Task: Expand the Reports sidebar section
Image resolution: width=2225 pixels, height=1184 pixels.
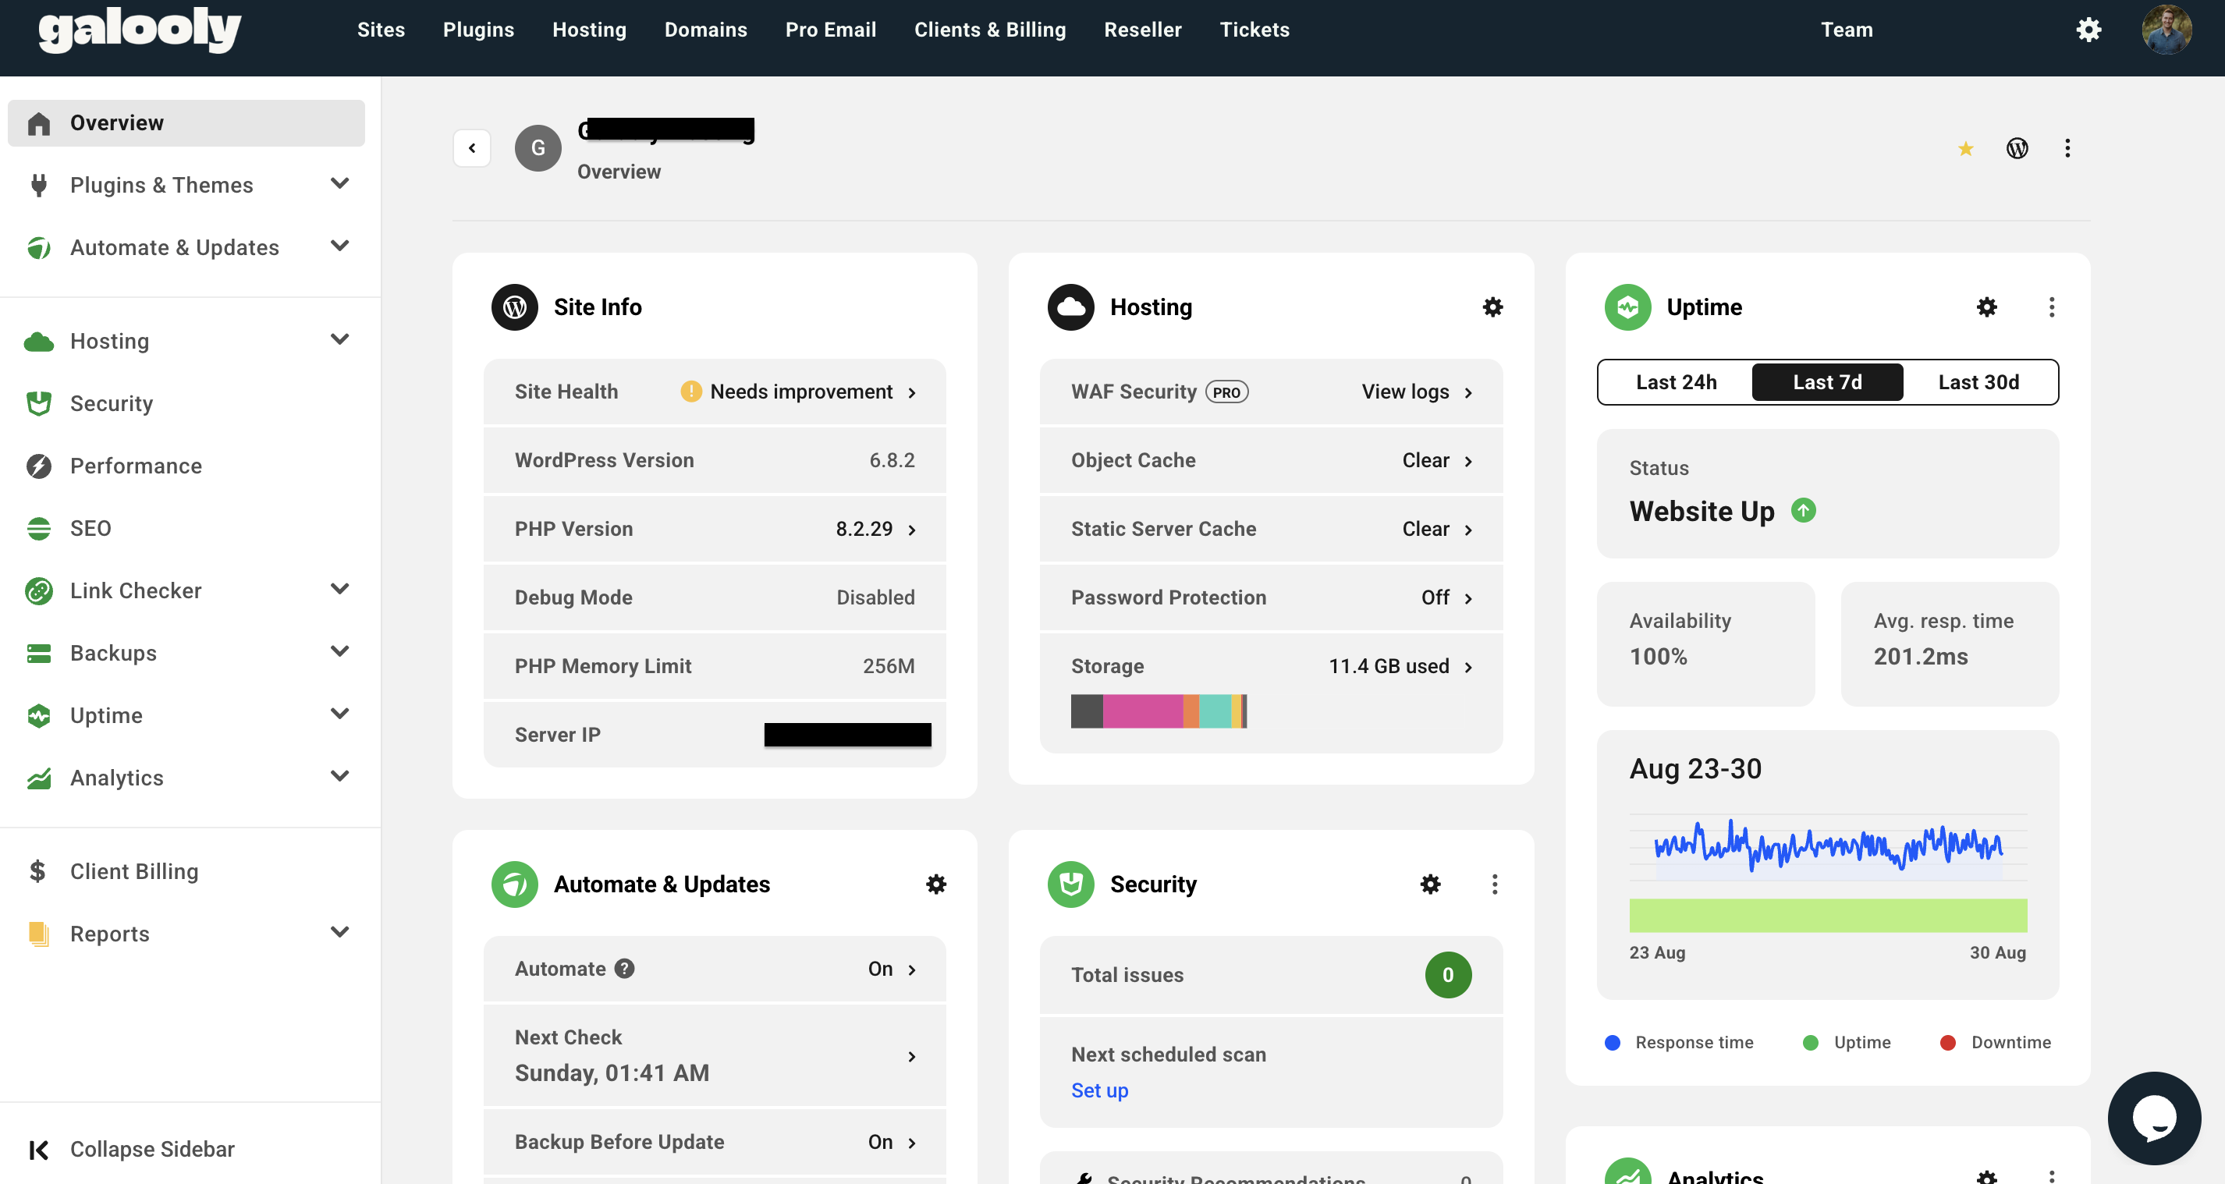Action: [x=339, y=933]
